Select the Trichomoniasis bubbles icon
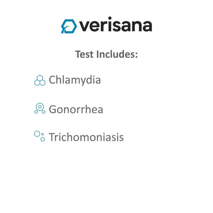This screenshot has width=213, height=213. pyautogui.click(x=40, y=136)
